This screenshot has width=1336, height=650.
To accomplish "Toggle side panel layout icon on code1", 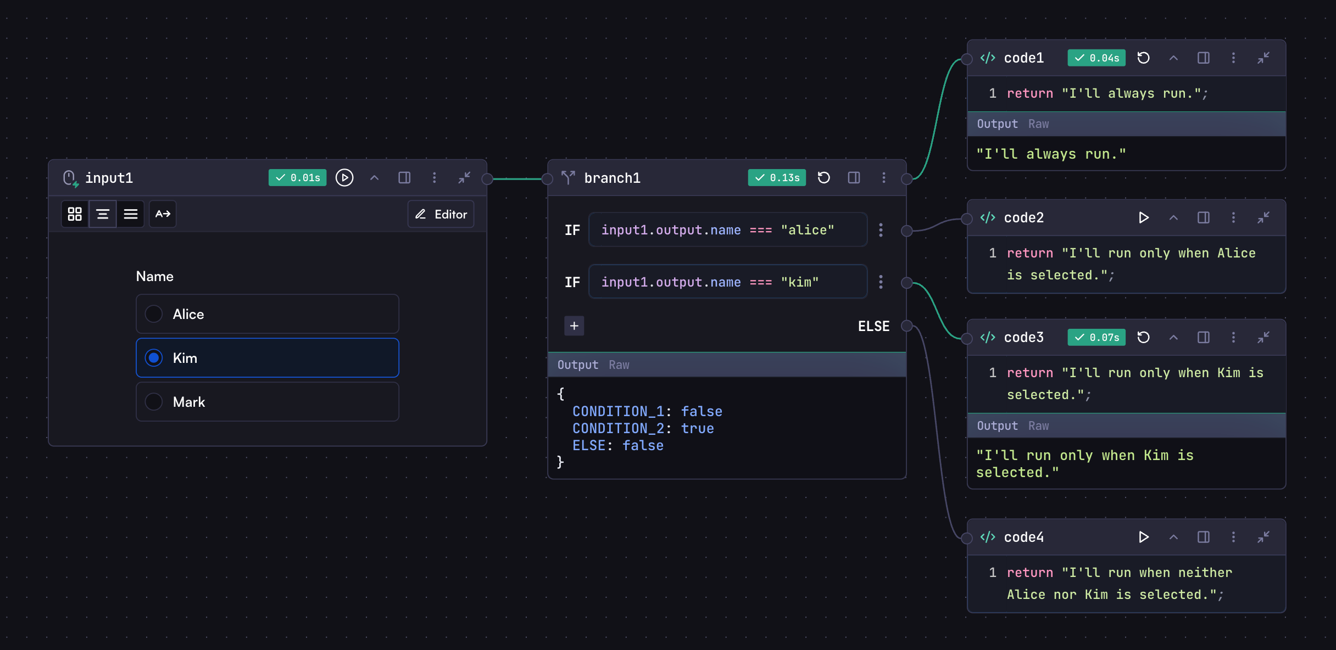I will point(1203,58).
